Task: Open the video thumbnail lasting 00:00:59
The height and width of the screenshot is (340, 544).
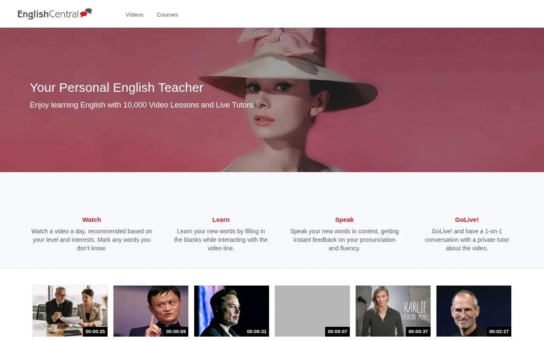Action: coord(151,311)
